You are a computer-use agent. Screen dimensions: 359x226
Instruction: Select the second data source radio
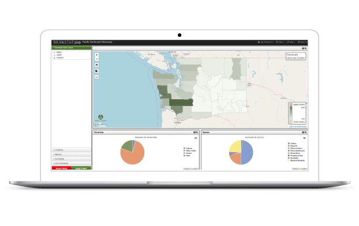[x=54, y=55]
